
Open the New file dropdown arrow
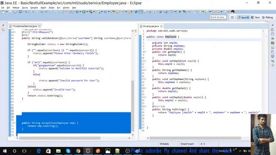pyautogui.click(x=7, y=12)
